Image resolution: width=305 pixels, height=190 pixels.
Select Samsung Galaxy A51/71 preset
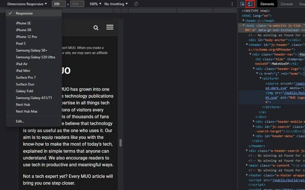pos(34,98)
